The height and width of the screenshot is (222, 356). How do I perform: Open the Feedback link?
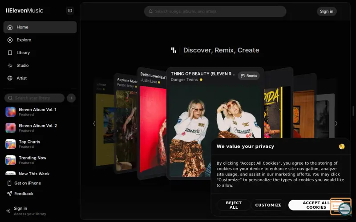[x=20, y=194]
